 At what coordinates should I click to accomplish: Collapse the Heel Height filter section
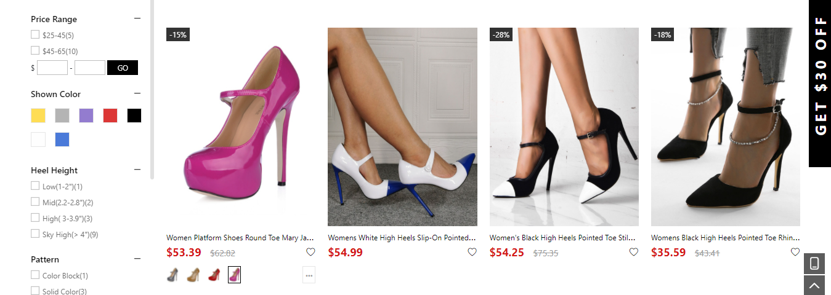point(137,170)
